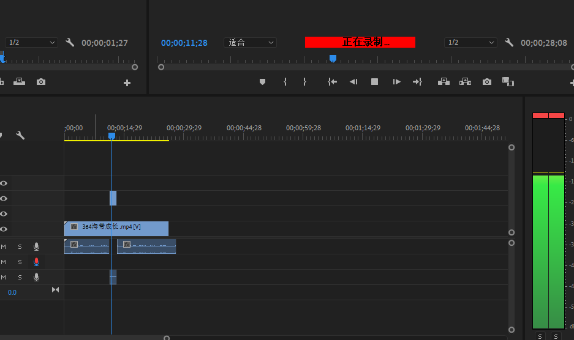
Task: Select small audio clip on track A3
Action: click(x=113, y=277)
